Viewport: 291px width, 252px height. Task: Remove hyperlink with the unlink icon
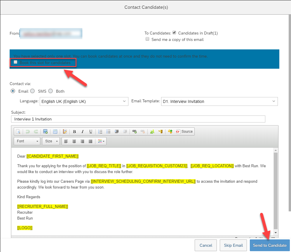click(142, 132)
